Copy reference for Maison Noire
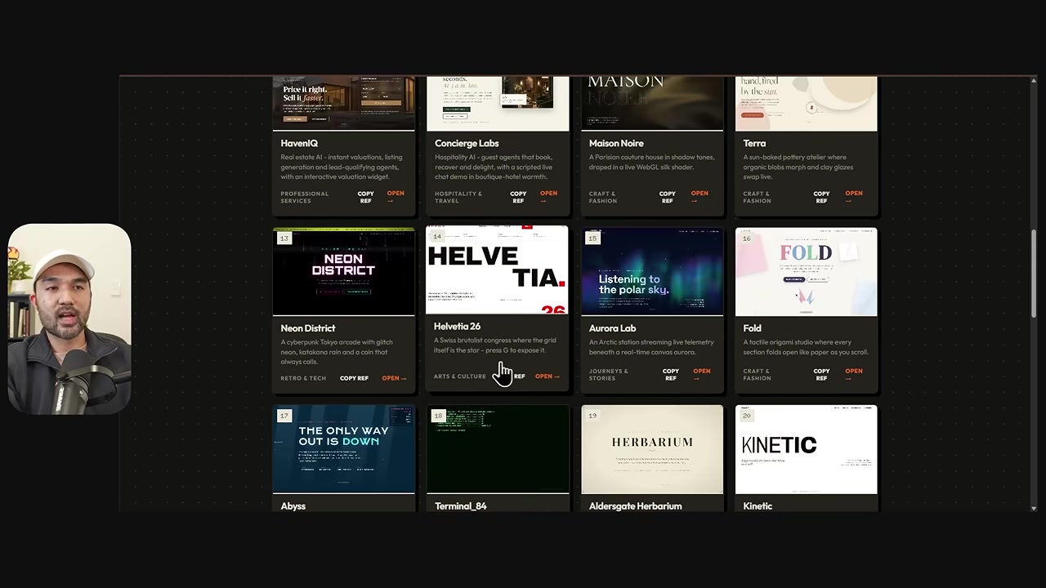Screen dimensions: 1046x588 668,197
